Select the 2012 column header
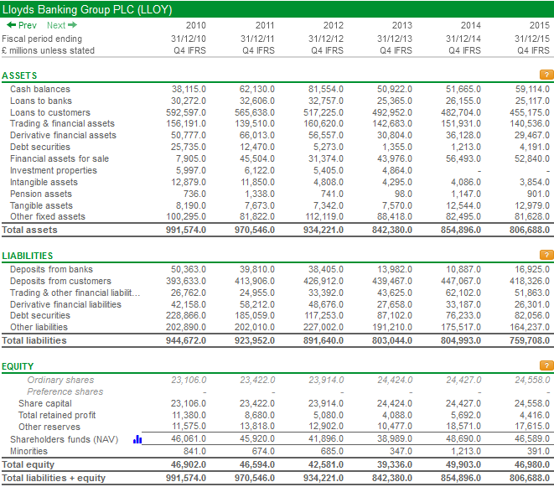The width and height of the screenshot is (554, 487). click(334, 25)
